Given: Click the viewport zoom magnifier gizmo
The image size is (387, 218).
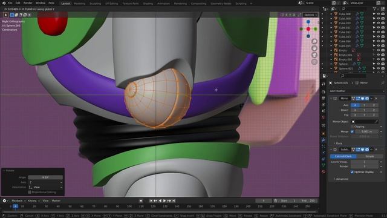Looking at the screenshot, I should (x=314, y=41).
